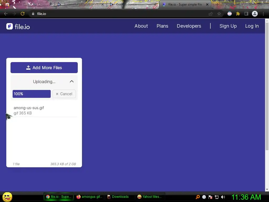The height and width of the screenshot is (202, 269).
Task: Cancel the upload
Action: tap(64, 94)
